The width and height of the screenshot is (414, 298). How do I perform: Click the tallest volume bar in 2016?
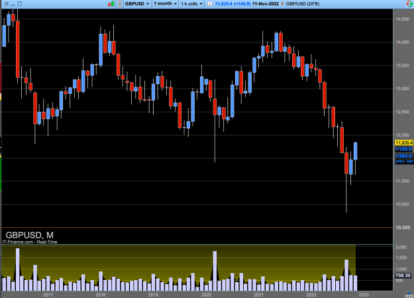[18, 270]
